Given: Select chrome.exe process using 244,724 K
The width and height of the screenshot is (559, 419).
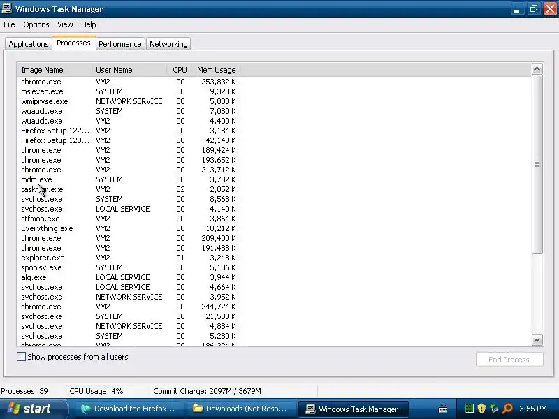Looking at the screenshot, I should 129,307.
